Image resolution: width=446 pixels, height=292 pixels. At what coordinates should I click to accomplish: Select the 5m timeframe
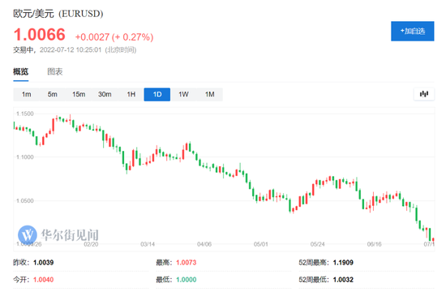coord(53,94)
